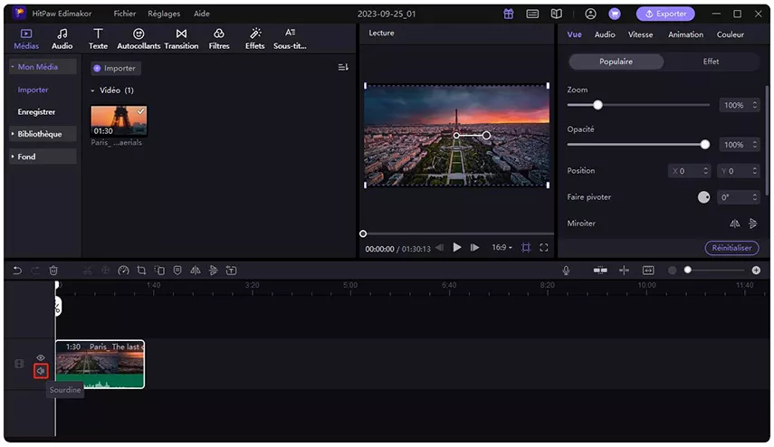Switch to the Vitesse tab
Image resolution: width=774 pixels, height=447 pixels.
[640, 34]
